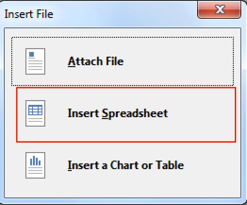Close the Insert File dialog
247x205 pixels.
click(219, 9)
